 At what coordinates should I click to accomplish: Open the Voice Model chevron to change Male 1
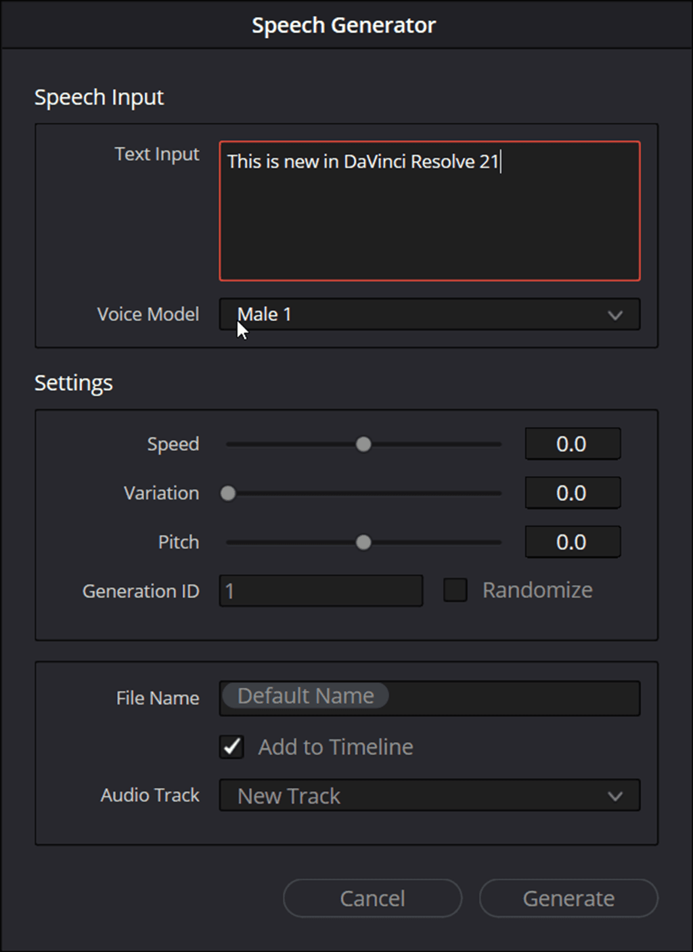point(614,314)
